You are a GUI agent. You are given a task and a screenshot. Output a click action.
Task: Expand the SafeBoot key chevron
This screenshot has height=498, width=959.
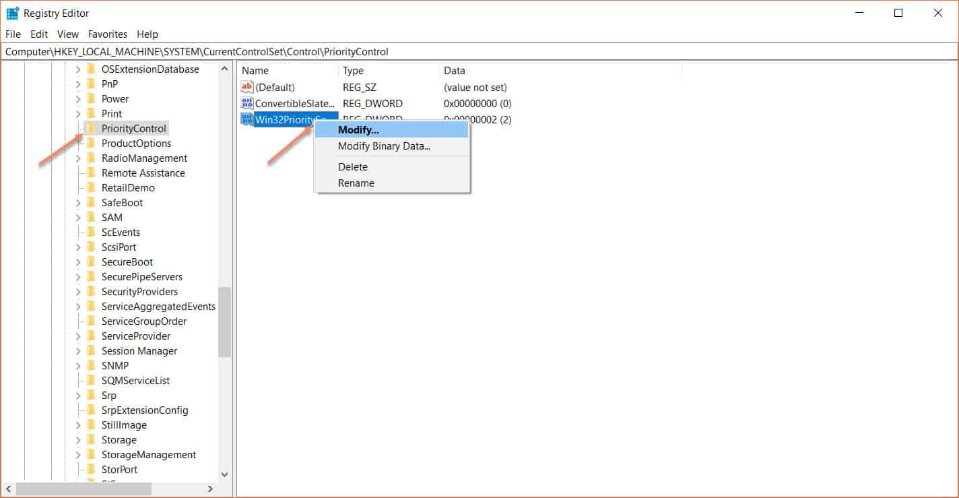(x=78, y=202)
